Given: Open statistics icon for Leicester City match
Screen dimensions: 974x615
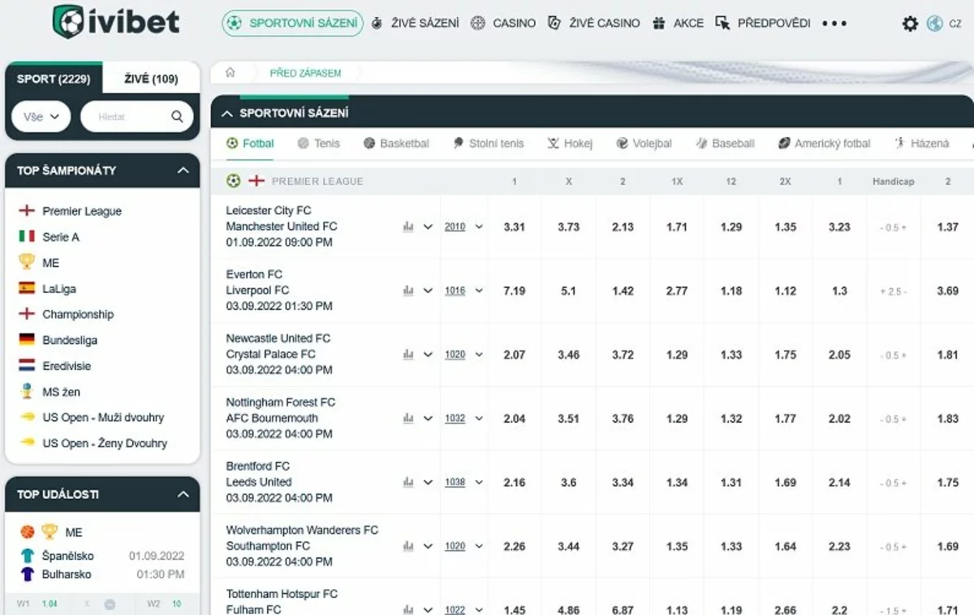Looking at the screenshot, I should (x=408, y=227).
